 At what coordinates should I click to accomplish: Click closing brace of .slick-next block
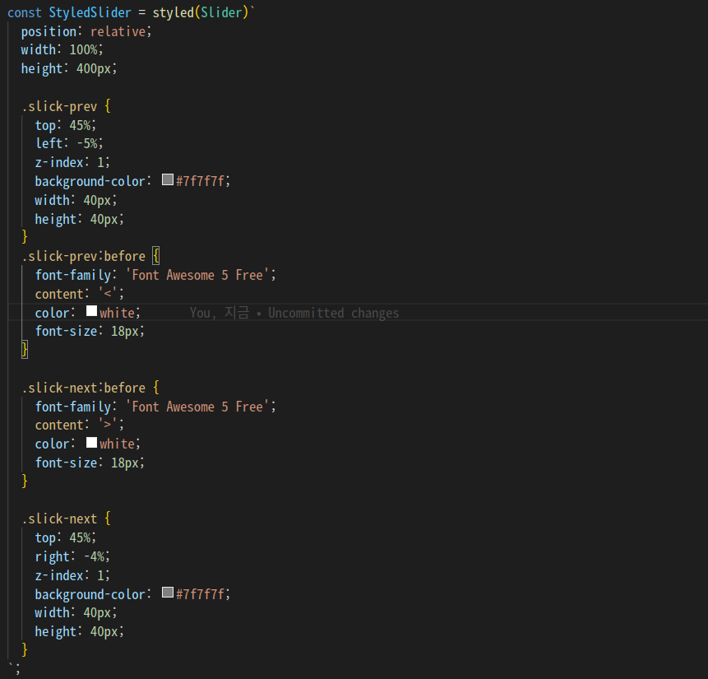point(25,650)
